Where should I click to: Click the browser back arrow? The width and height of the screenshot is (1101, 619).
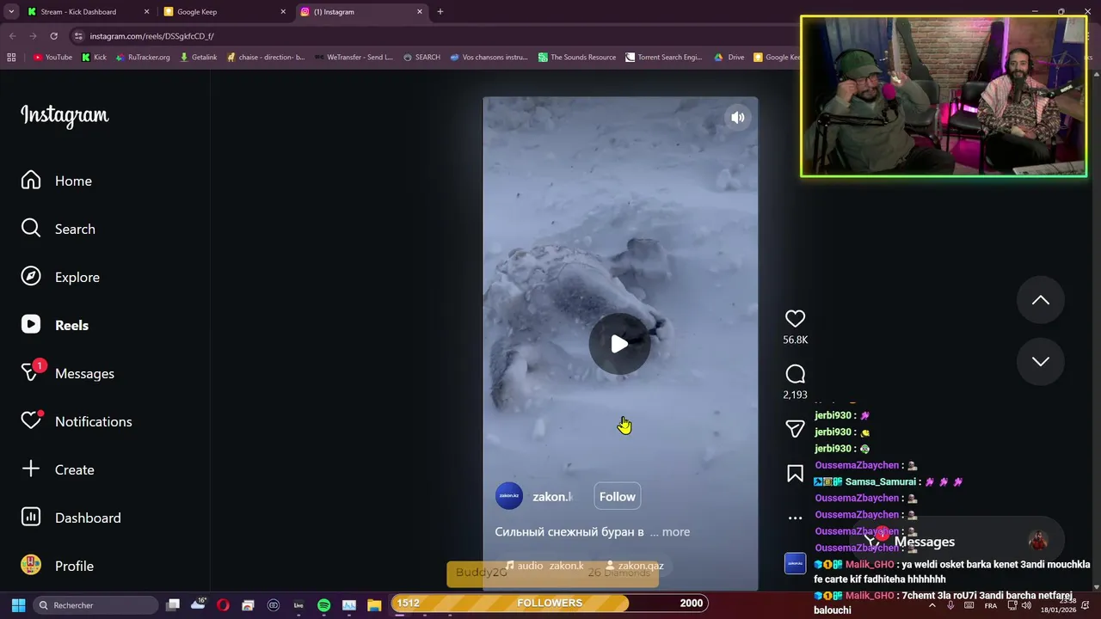point(12,36)
